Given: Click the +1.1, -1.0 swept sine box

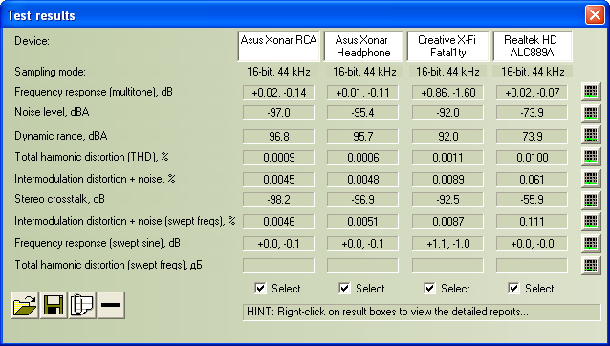Looking at the screenshot, I should [447, 244].
